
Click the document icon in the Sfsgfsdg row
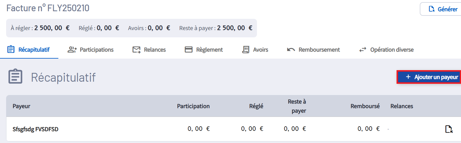coord(448,129)
